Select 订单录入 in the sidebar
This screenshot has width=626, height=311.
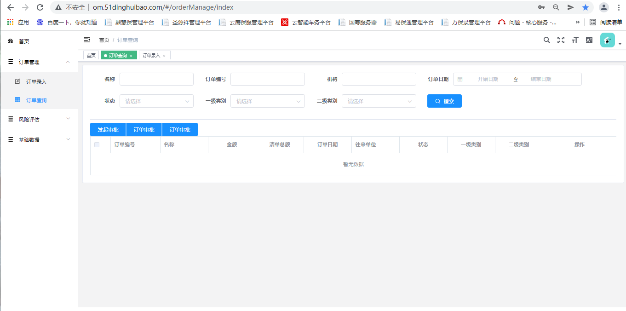36,82
